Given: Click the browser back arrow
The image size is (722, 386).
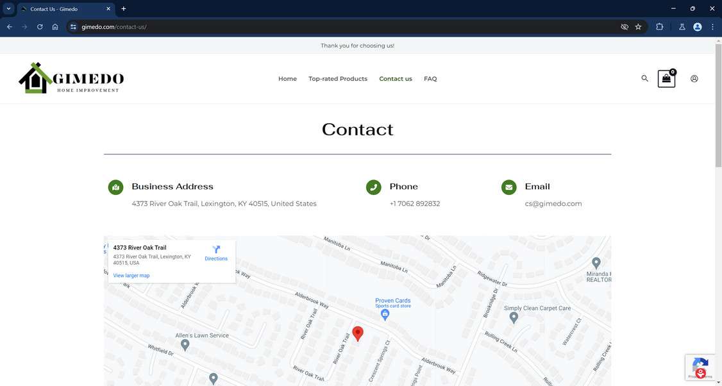Looking at the screenshot, I should tap(9, 27).
